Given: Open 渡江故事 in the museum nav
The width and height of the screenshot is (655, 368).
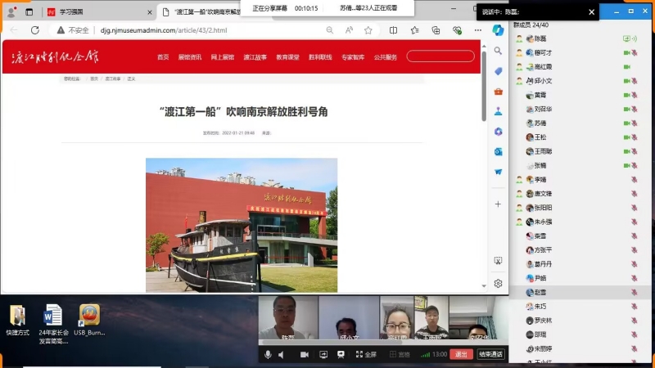Looking at the screenshot, I should [x=255, y=57].
